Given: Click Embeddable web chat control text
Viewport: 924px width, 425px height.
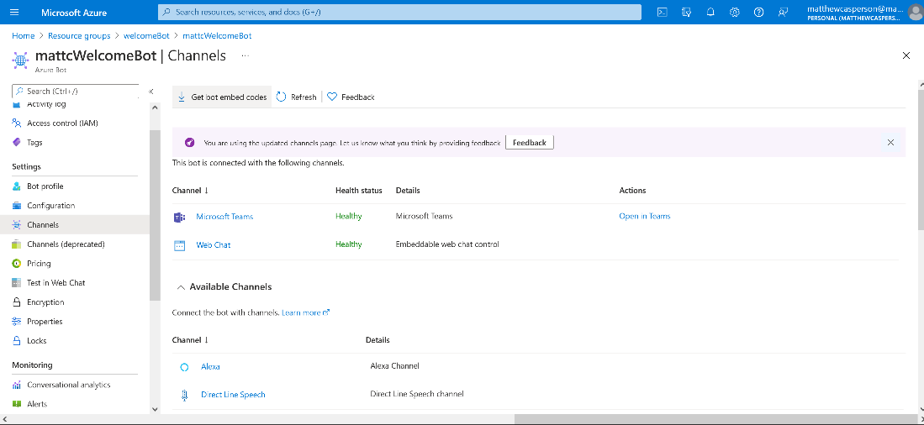Looking at the screenshot, I should [x=447, y=244].
